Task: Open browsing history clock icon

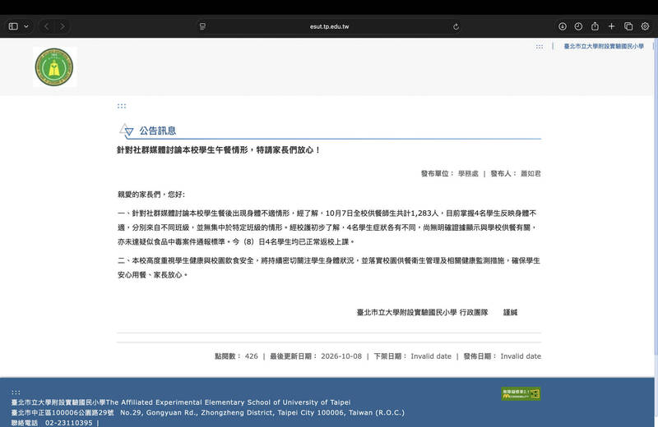Action: [578, 26]
